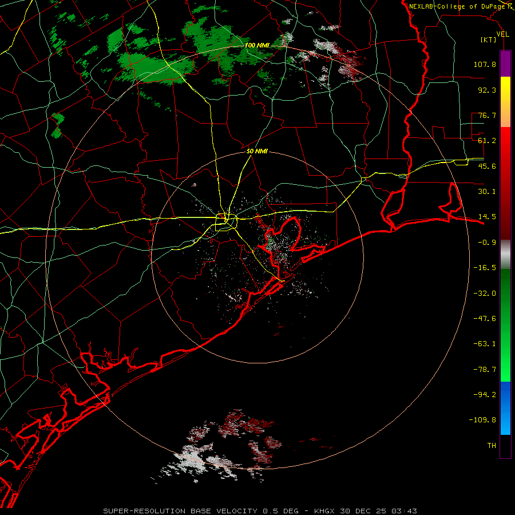The height and width of the screenshot is (515, 515).
Task: Click the 03:43 timestamp in the caption
Action: (x=404, y=511)
